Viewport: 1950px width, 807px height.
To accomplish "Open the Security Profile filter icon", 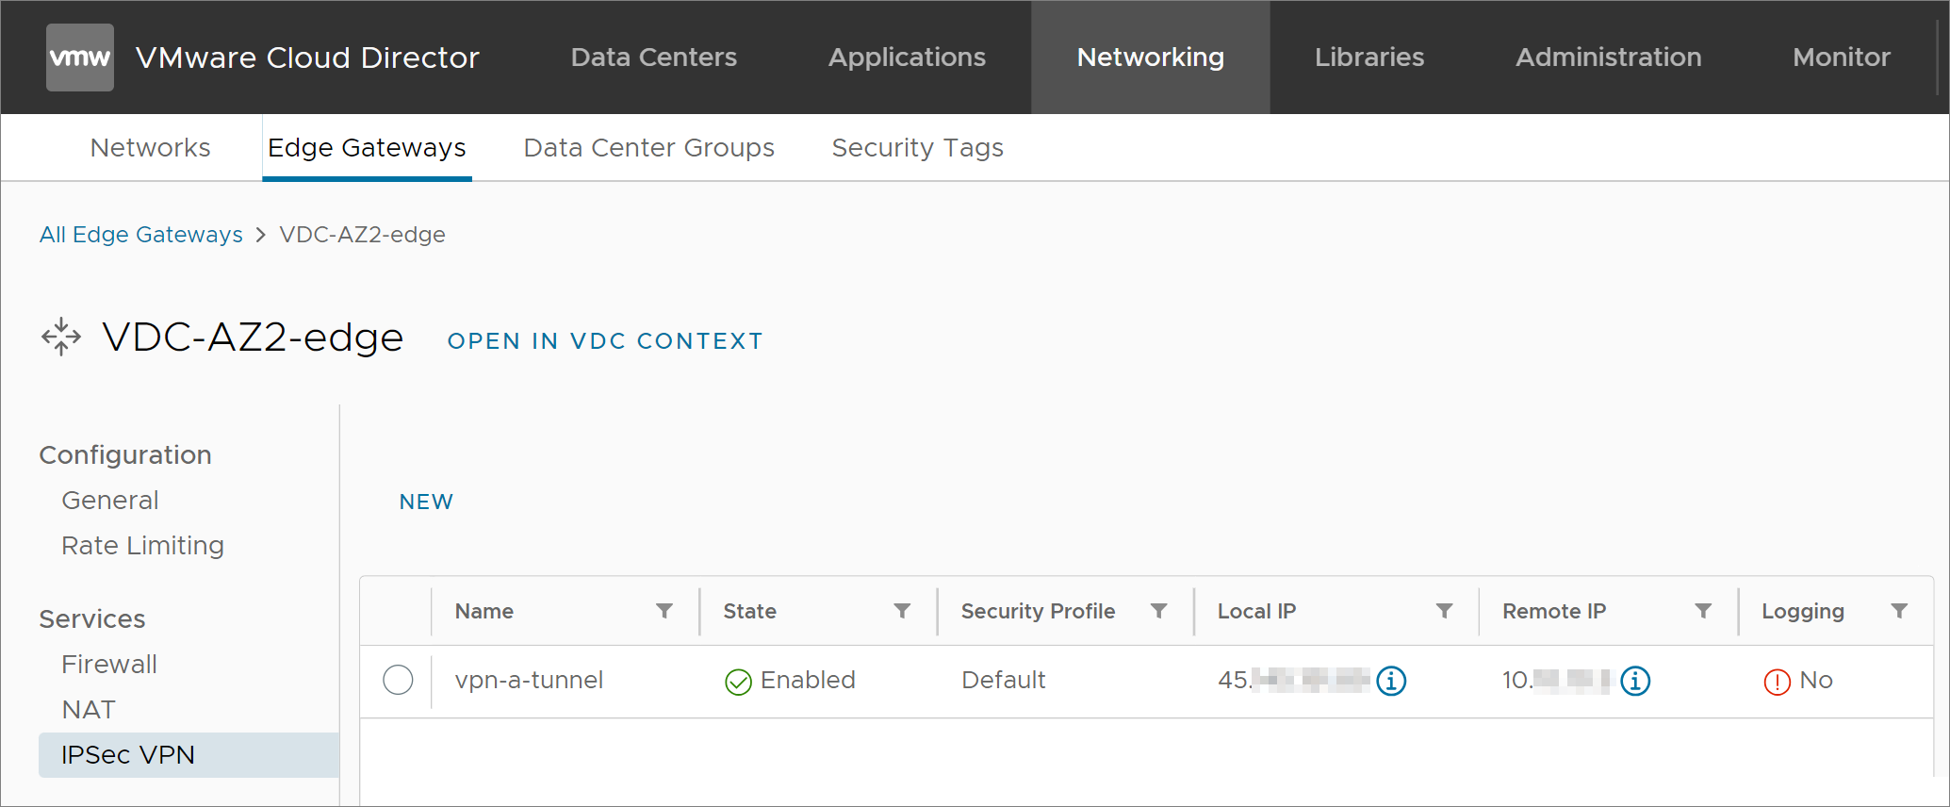I will point(1159,611).
